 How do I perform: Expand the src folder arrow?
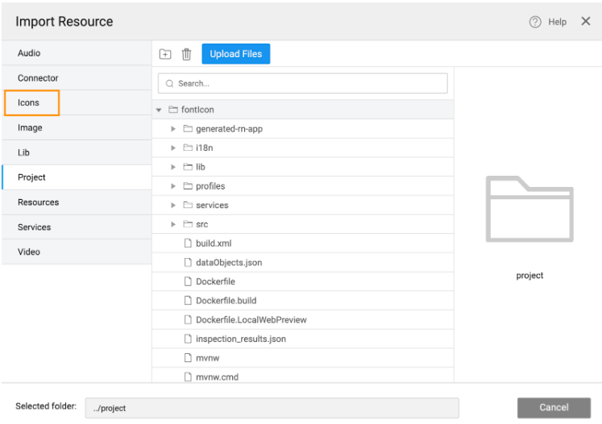tap(173, 224)
